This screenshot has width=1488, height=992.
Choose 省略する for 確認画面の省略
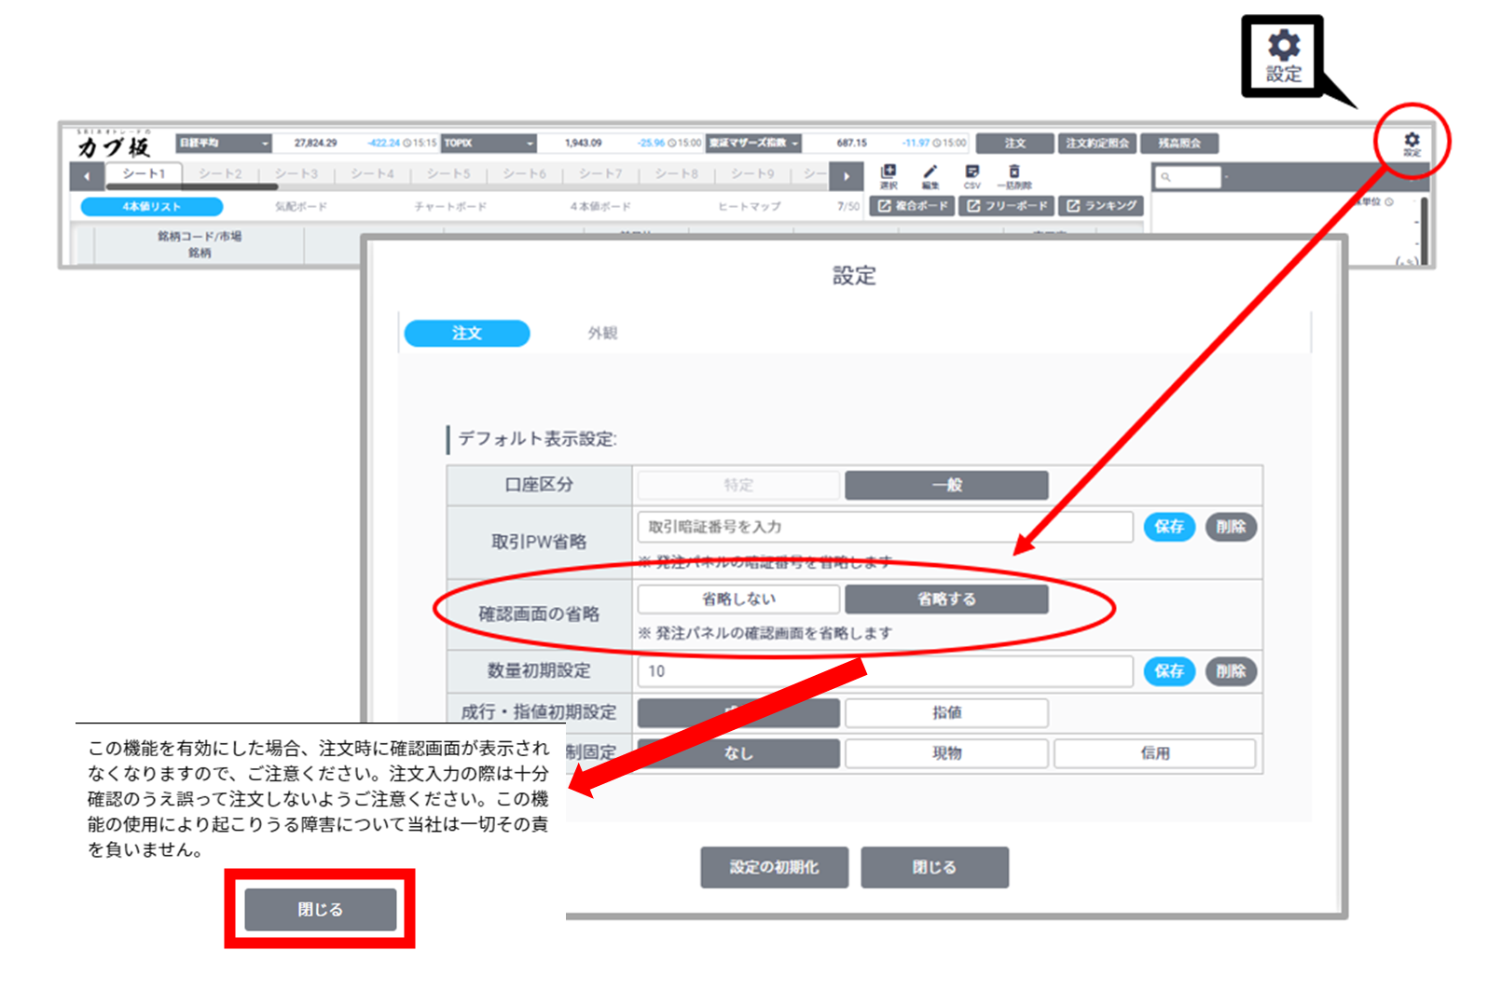click(x=946, y=599)
